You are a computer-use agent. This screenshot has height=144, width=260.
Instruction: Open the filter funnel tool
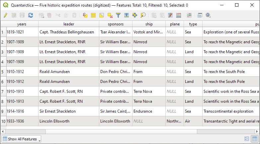(118, 15)
